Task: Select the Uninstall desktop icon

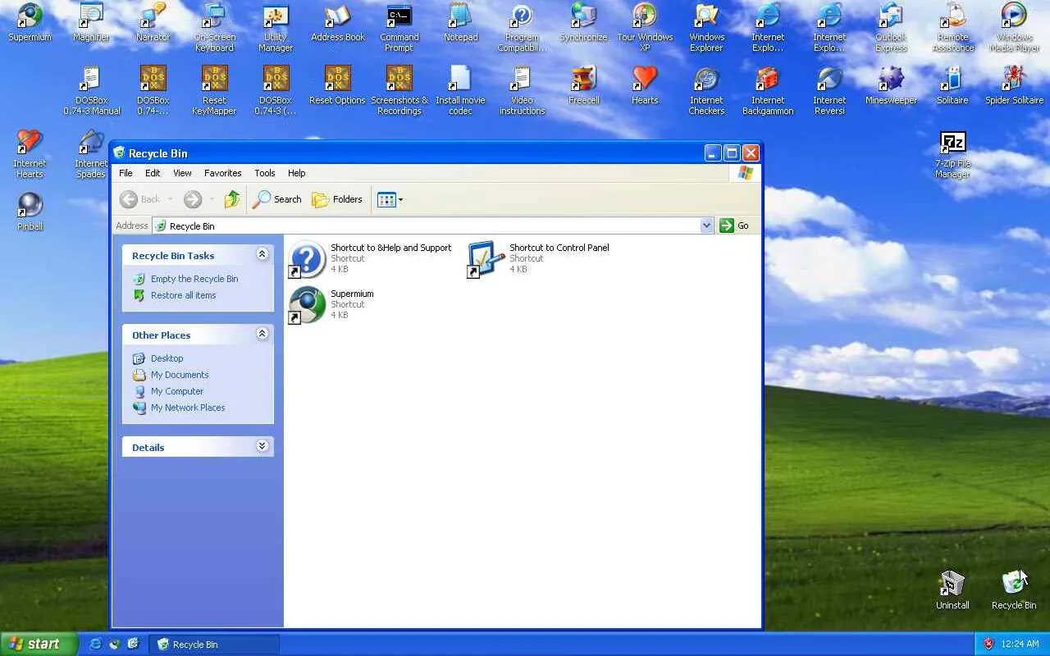Action: pyautogui.click(x=953, y=590)
